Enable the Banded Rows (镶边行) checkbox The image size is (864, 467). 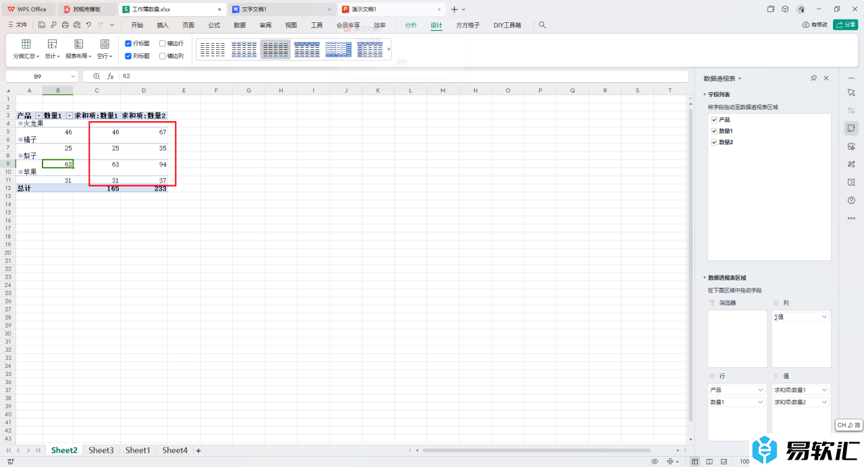click(x=163, y=43)
